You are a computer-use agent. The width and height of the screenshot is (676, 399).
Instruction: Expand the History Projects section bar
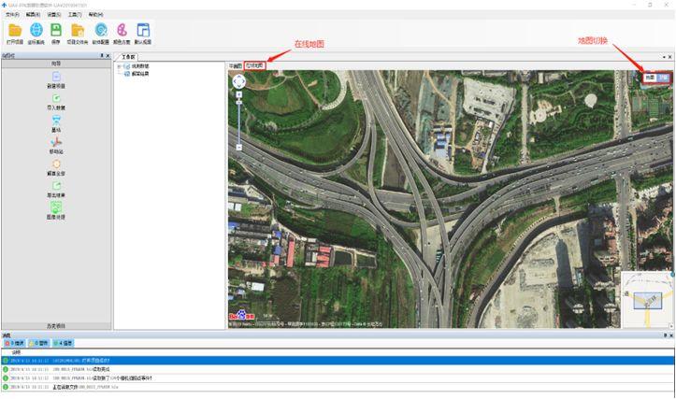coord(56,325)
